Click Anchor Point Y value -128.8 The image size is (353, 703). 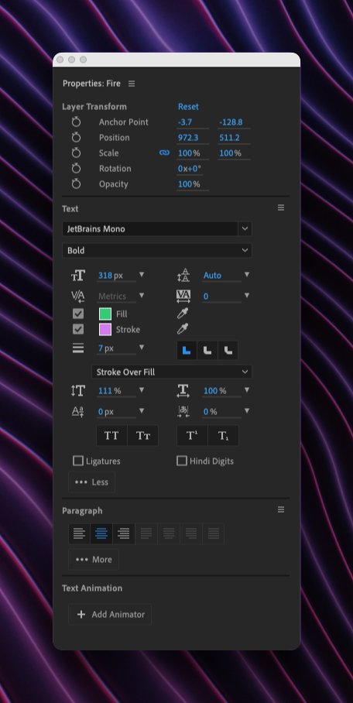[x=231, y=122]
